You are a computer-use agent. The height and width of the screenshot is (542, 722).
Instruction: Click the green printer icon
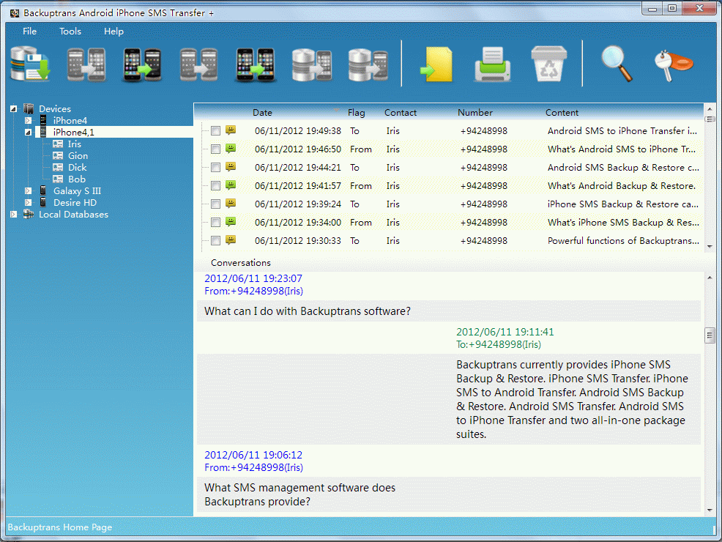pyautogui.click(x=491, y=64)
